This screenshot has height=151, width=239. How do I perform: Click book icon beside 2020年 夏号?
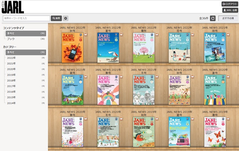(228, 77)
